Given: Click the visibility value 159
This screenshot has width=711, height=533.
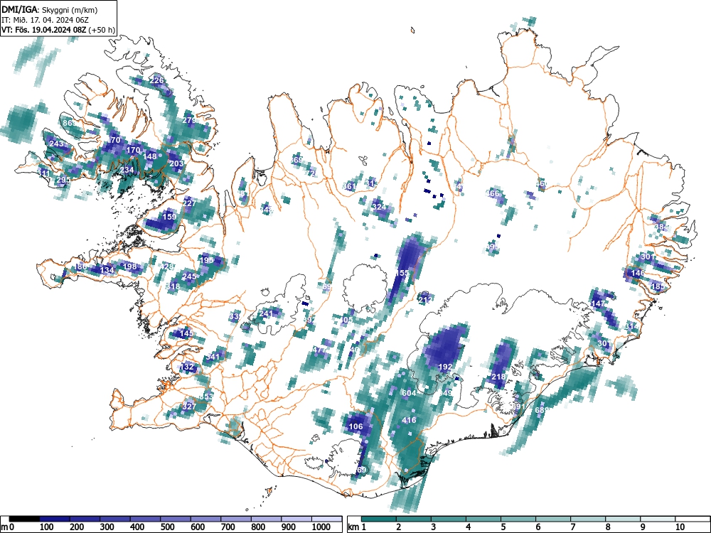Looking at the screenshot, I should pyautogui.click(x=169, y=217).
